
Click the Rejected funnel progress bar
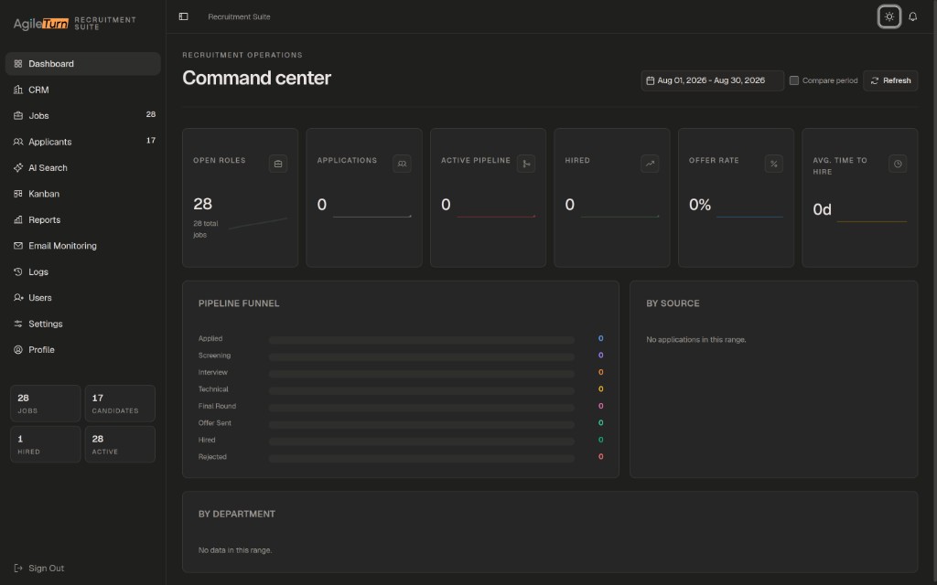pos(422,459)
